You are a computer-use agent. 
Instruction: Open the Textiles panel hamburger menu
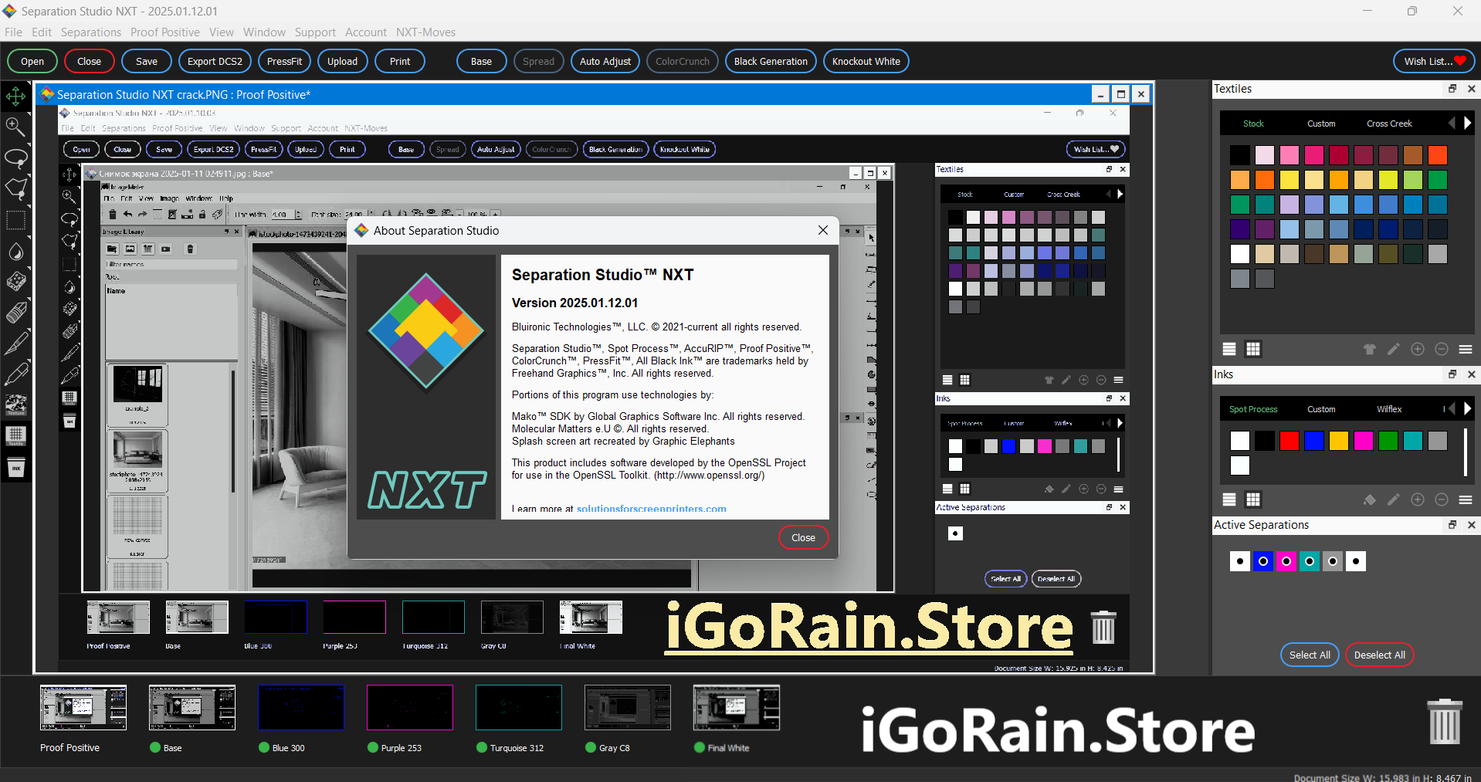point(1466,349)
